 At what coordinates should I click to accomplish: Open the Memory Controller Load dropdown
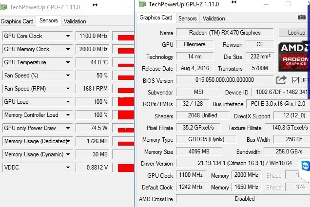click(68, 115)
